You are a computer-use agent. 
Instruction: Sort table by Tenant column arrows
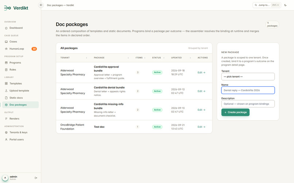(x=86, y=58)
